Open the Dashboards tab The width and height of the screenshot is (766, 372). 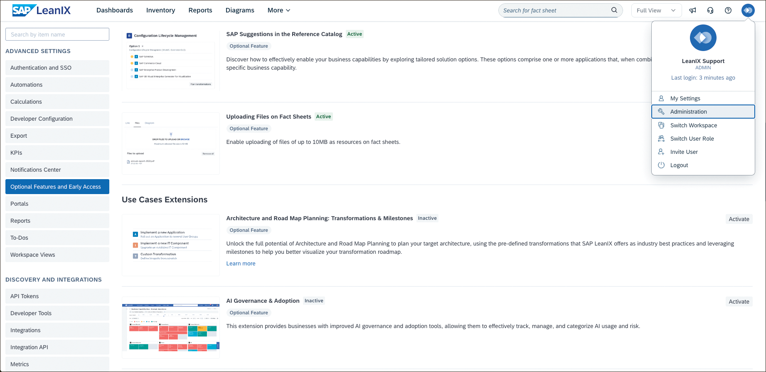pos(115,10)
